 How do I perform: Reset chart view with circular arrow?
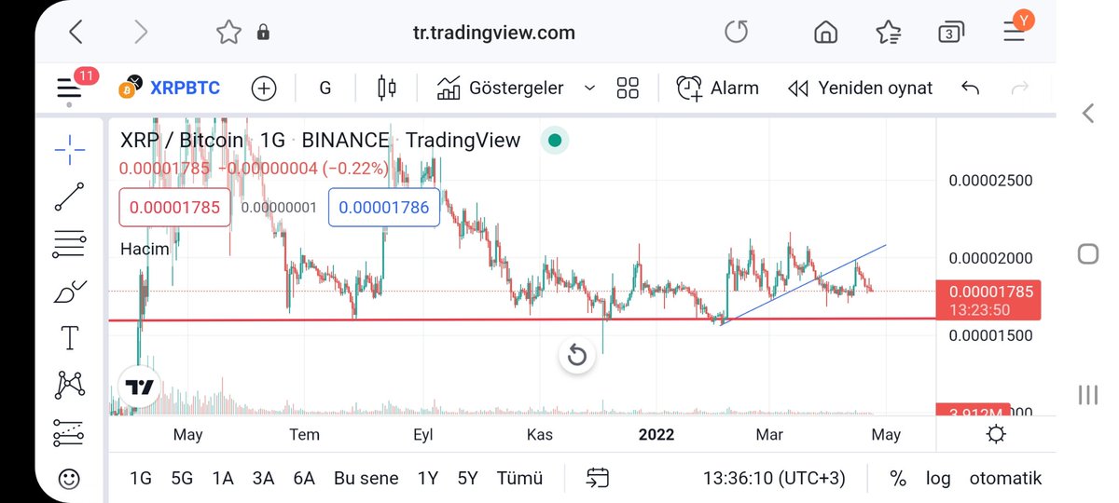click(x=577, y=355)
